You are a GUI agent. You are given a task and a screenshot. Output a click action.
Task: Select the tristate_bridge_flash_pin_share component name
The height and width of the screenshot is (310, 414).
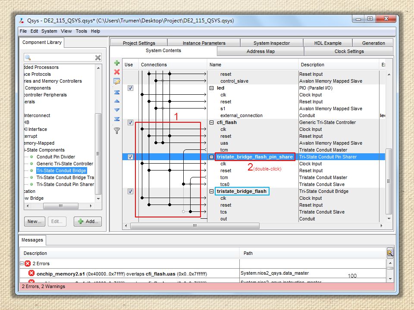255,157
